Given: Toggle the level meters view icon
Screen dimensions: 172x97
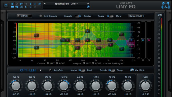Looking at the screenshot, I should (26, 7).
